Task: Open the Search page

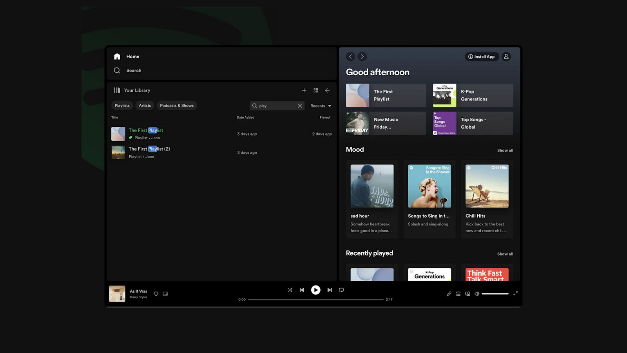Action: (x=128, y=71)
